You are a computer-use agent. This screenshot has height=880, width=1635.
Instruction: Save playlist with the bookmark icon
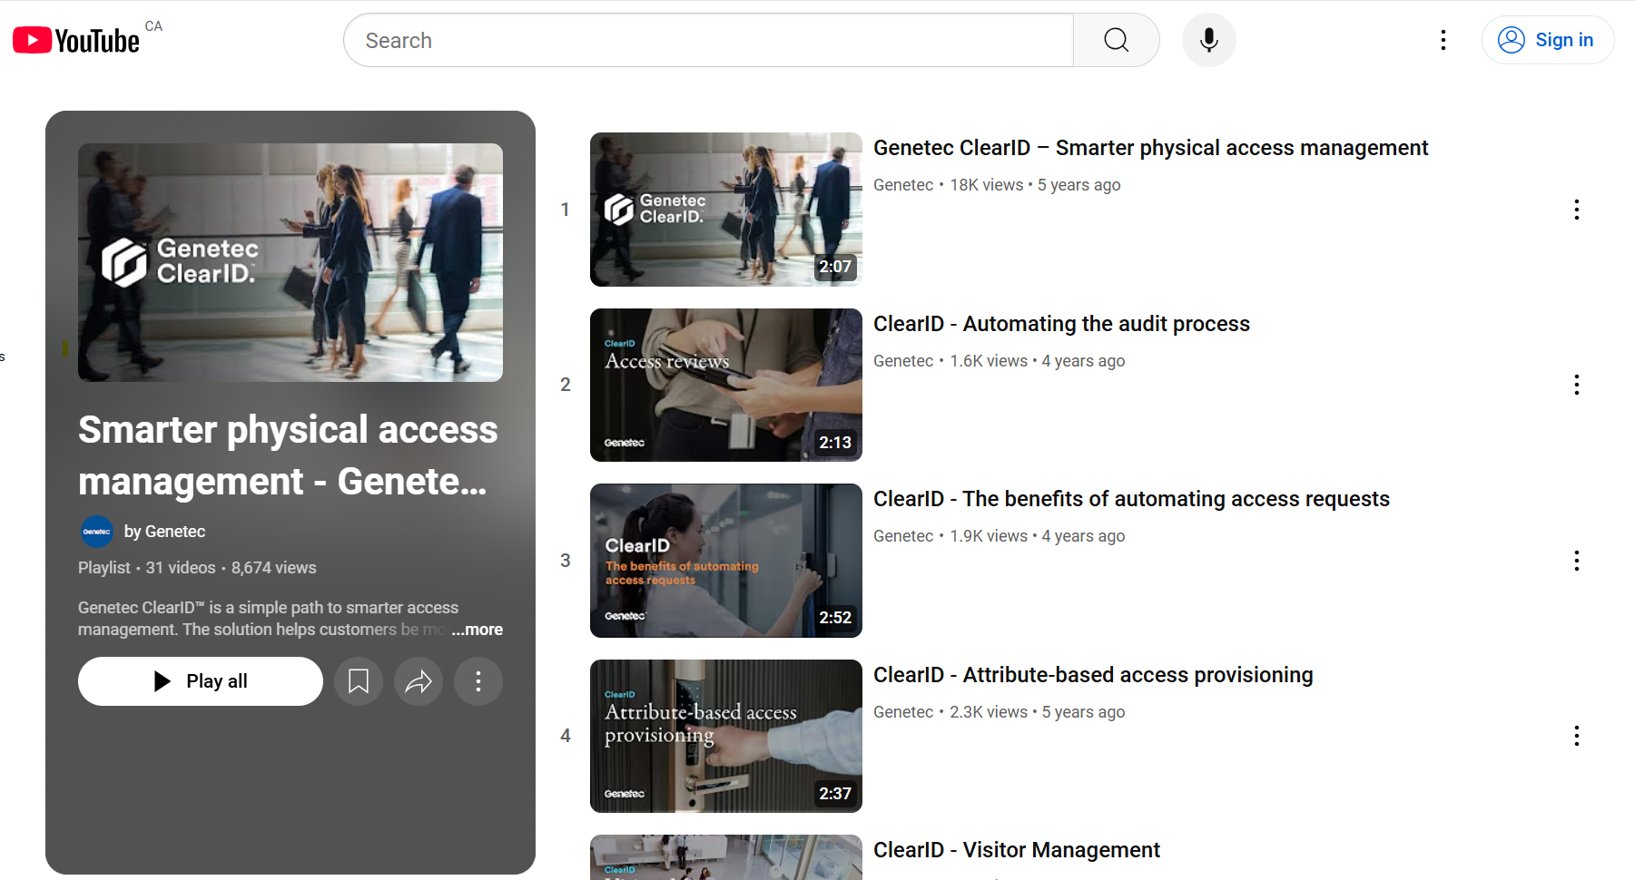tap(359, 681)
